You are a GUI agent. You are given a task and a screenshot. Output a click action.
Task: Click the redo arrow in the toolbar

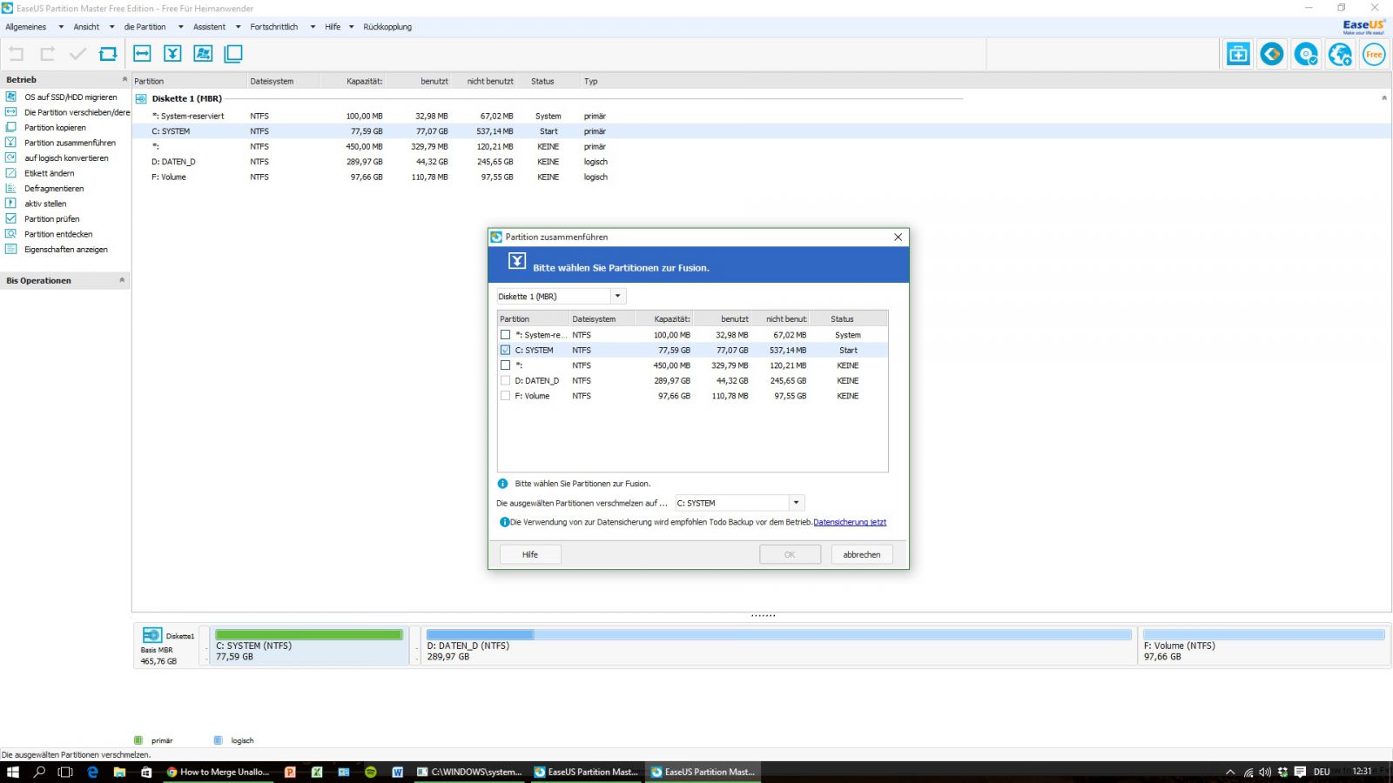point(48,54)
